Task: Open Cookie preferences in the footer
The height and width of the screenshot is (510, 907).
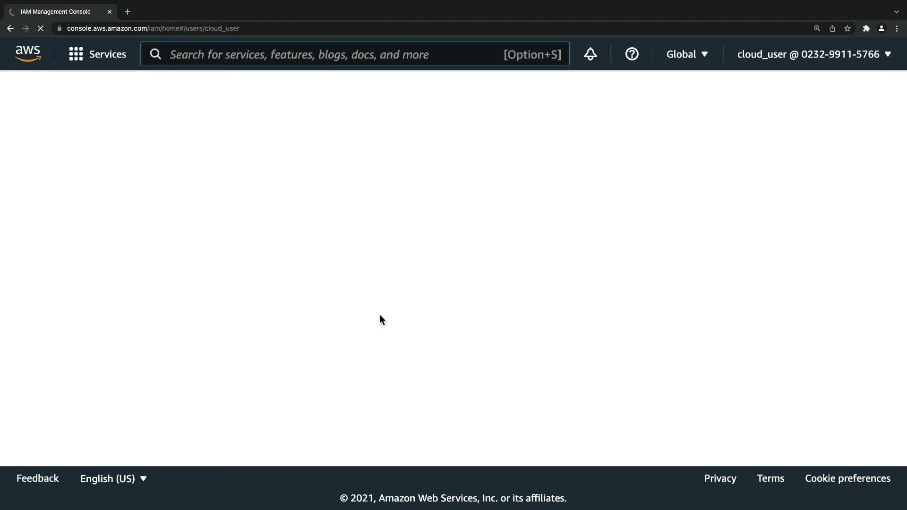Action: tap(847, 478)
